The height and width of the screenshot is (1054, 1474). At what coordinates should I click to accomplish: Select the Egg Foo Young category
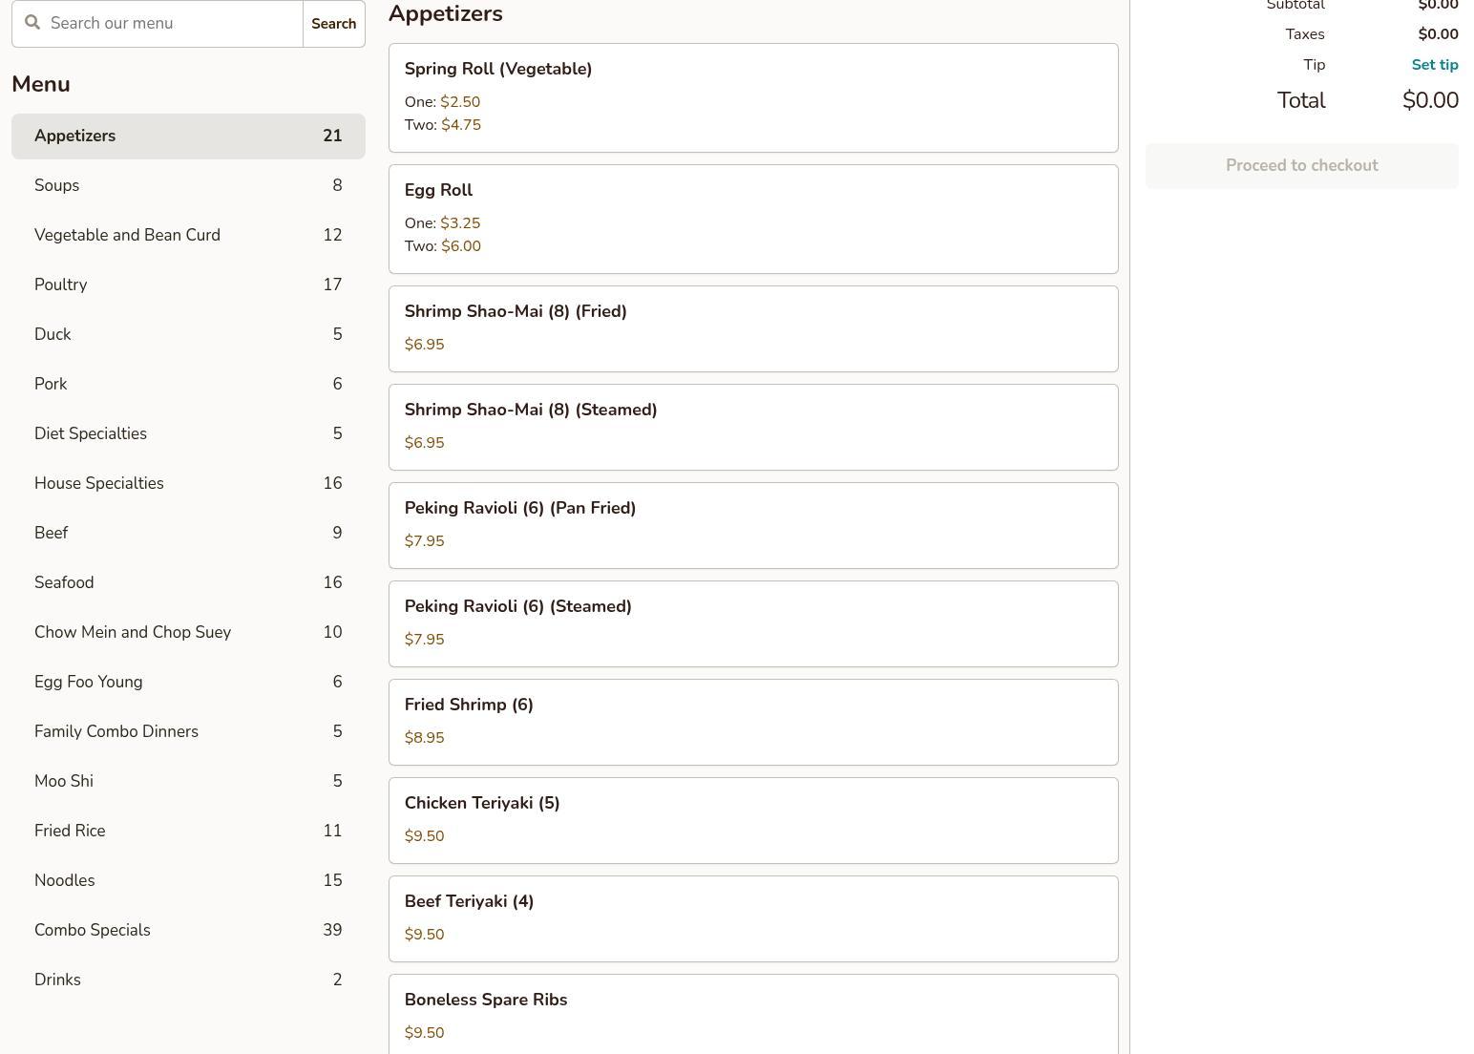coord(188,683)
